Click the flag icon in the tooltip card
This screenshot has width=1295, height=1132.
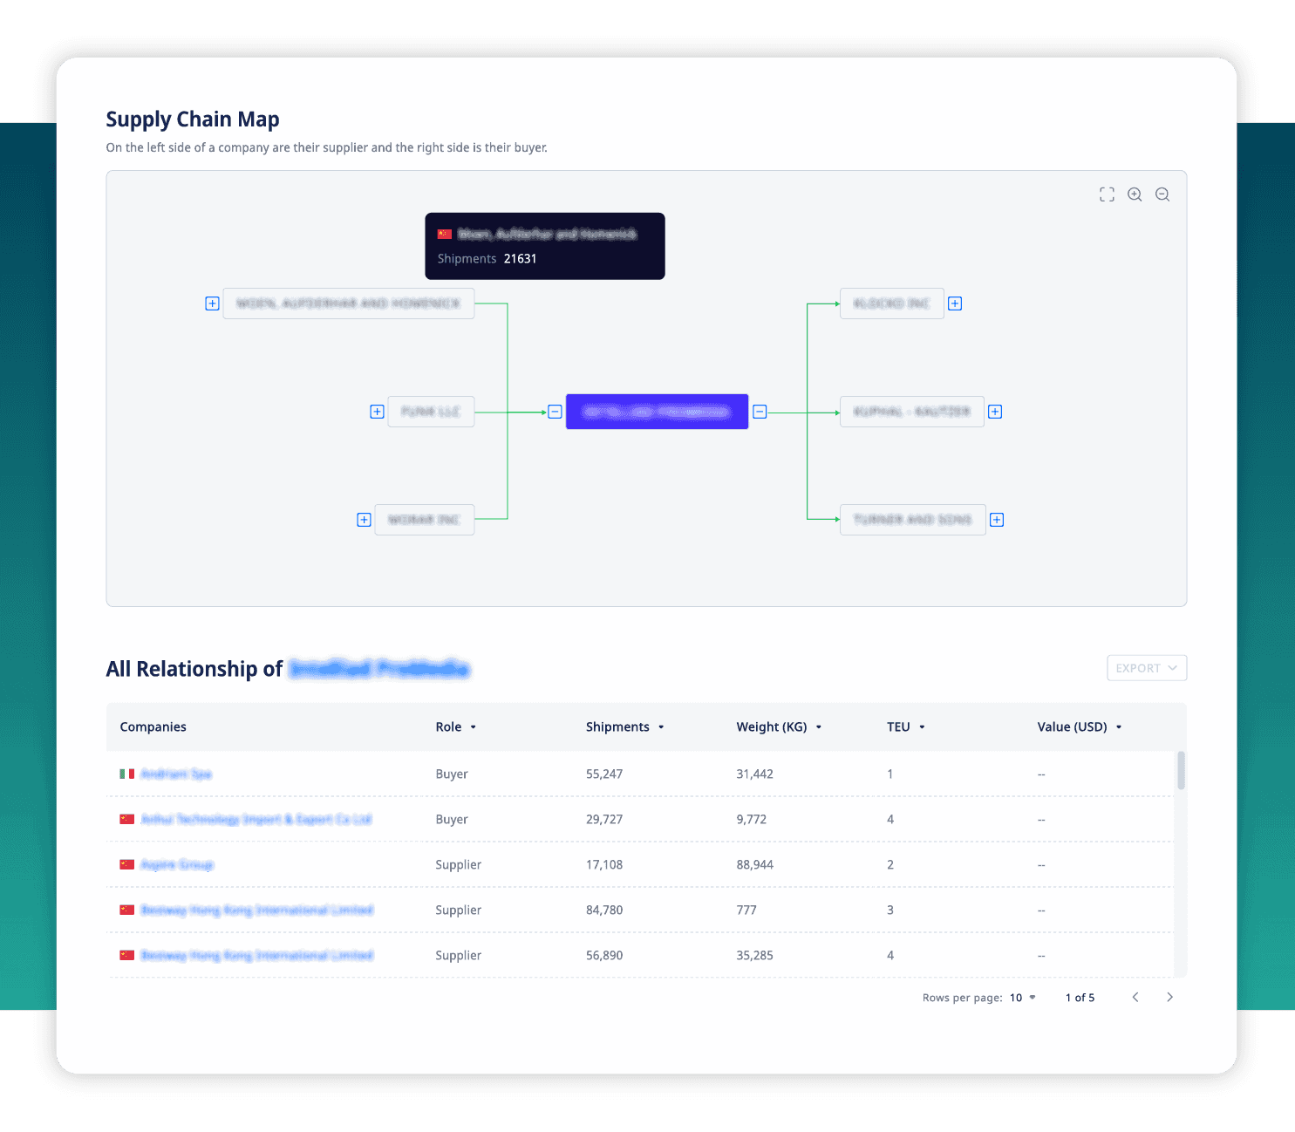pyautogui.click(x=445, y=234)
